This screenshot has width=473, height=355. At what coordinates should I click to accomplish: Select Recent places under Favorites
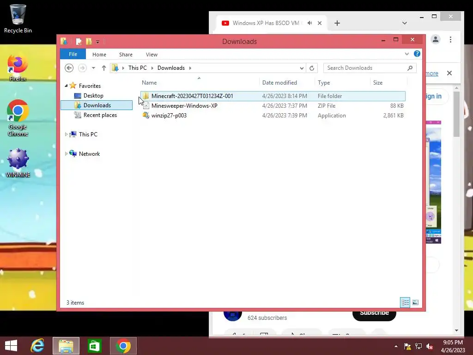coord(100,115)
